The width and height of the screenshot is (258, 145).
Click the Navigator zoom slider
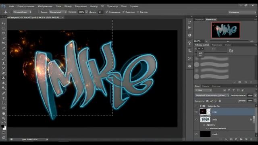[x=228, y=41]
